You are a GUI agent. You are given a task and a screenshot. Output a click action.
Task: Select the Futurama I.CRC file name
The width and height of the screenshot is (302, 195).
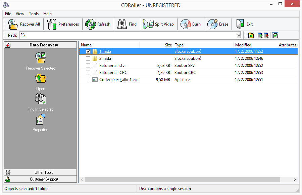(x=113, y=73)
